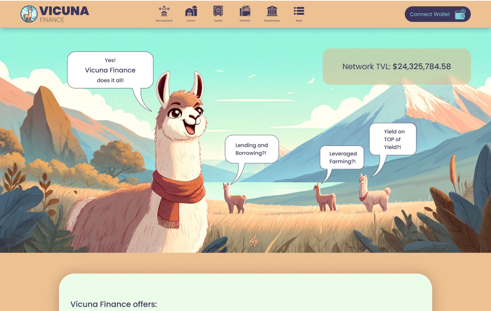
Task: Go to the Farms page
Action: point(191,14)
